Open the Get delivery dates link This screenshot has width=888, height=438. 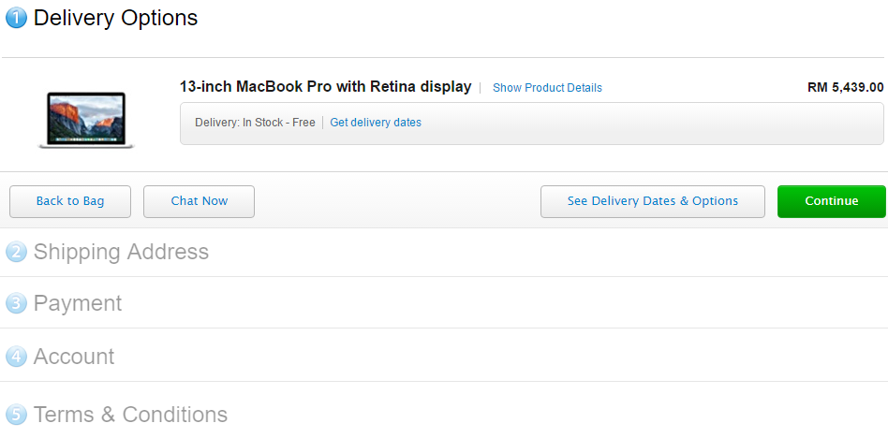[x=376, y=123]
